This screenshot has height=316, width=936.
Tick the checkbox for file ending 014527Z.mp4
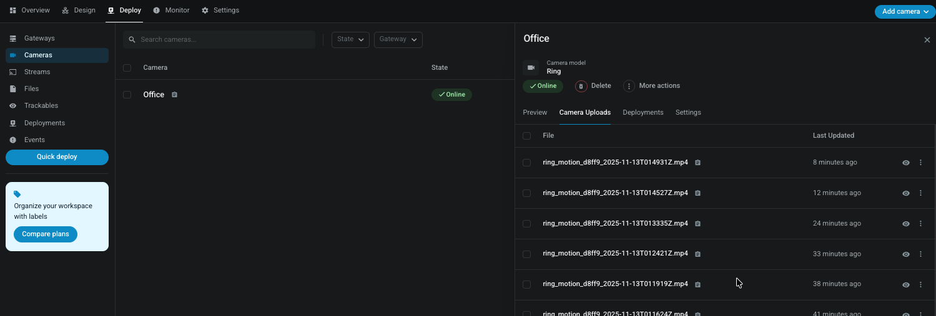pyautogui.click(x=527, y=193)
